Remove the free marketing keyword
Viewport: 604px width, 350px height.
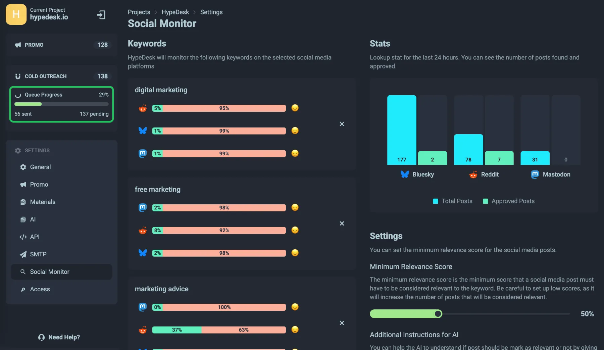click(342, 223)
